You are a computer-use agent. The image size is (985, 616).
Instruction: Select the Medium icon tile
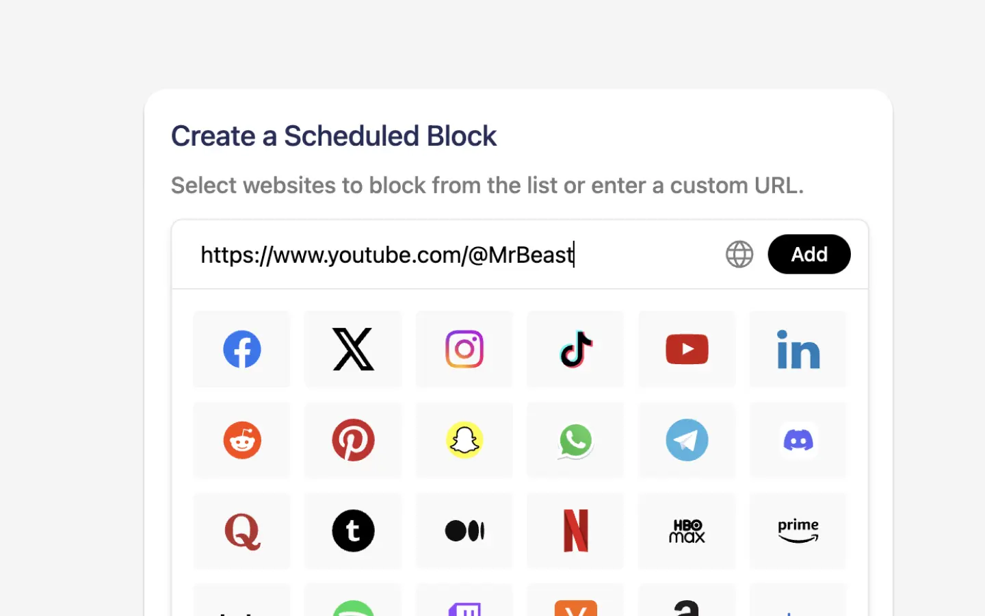464,531
